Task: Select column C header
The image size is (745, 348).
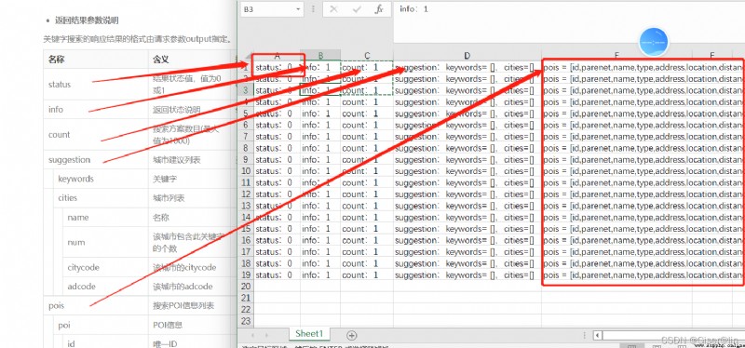Action: 367,56
